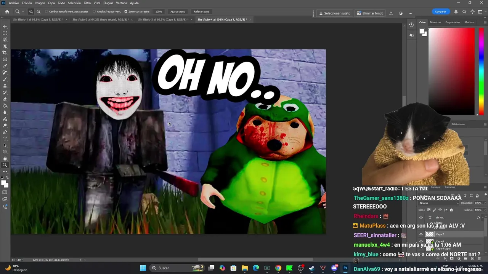Click the 'Ajustar pant.' button
488x274 pixels.
tap(178, 12)
